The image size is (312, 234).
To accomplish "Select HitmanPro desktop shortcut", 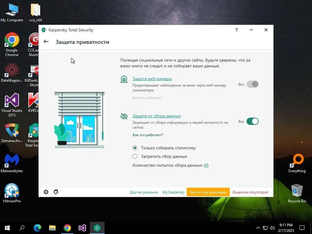I will (12, 193).
